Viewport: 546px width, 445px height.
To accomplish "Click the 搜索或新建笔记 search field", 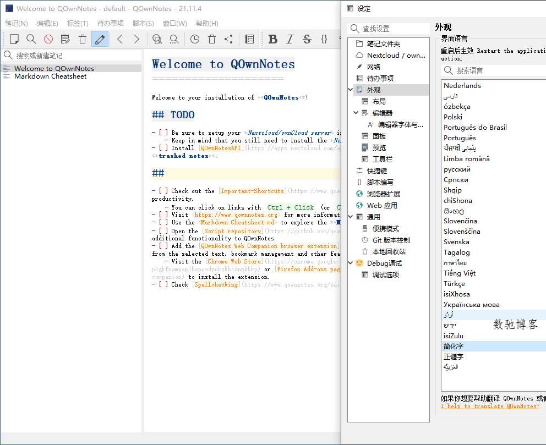I will pyautogui.click(x=72, y=56).
